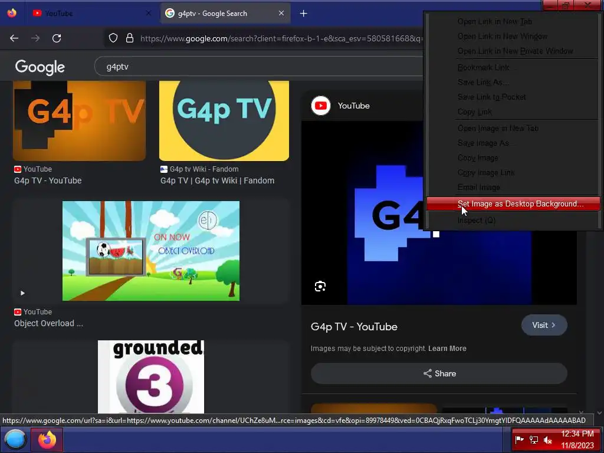
Task: Click the Google Lens search icon on image
Action: click(320, 286)
